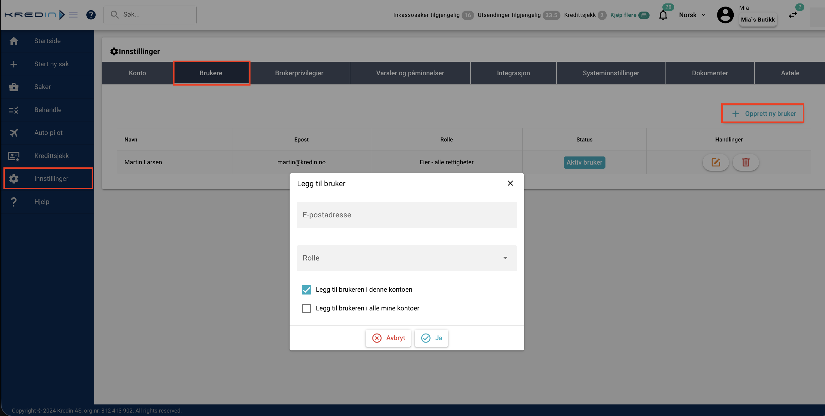Click the notification bell icon

(x=663, y=15)
